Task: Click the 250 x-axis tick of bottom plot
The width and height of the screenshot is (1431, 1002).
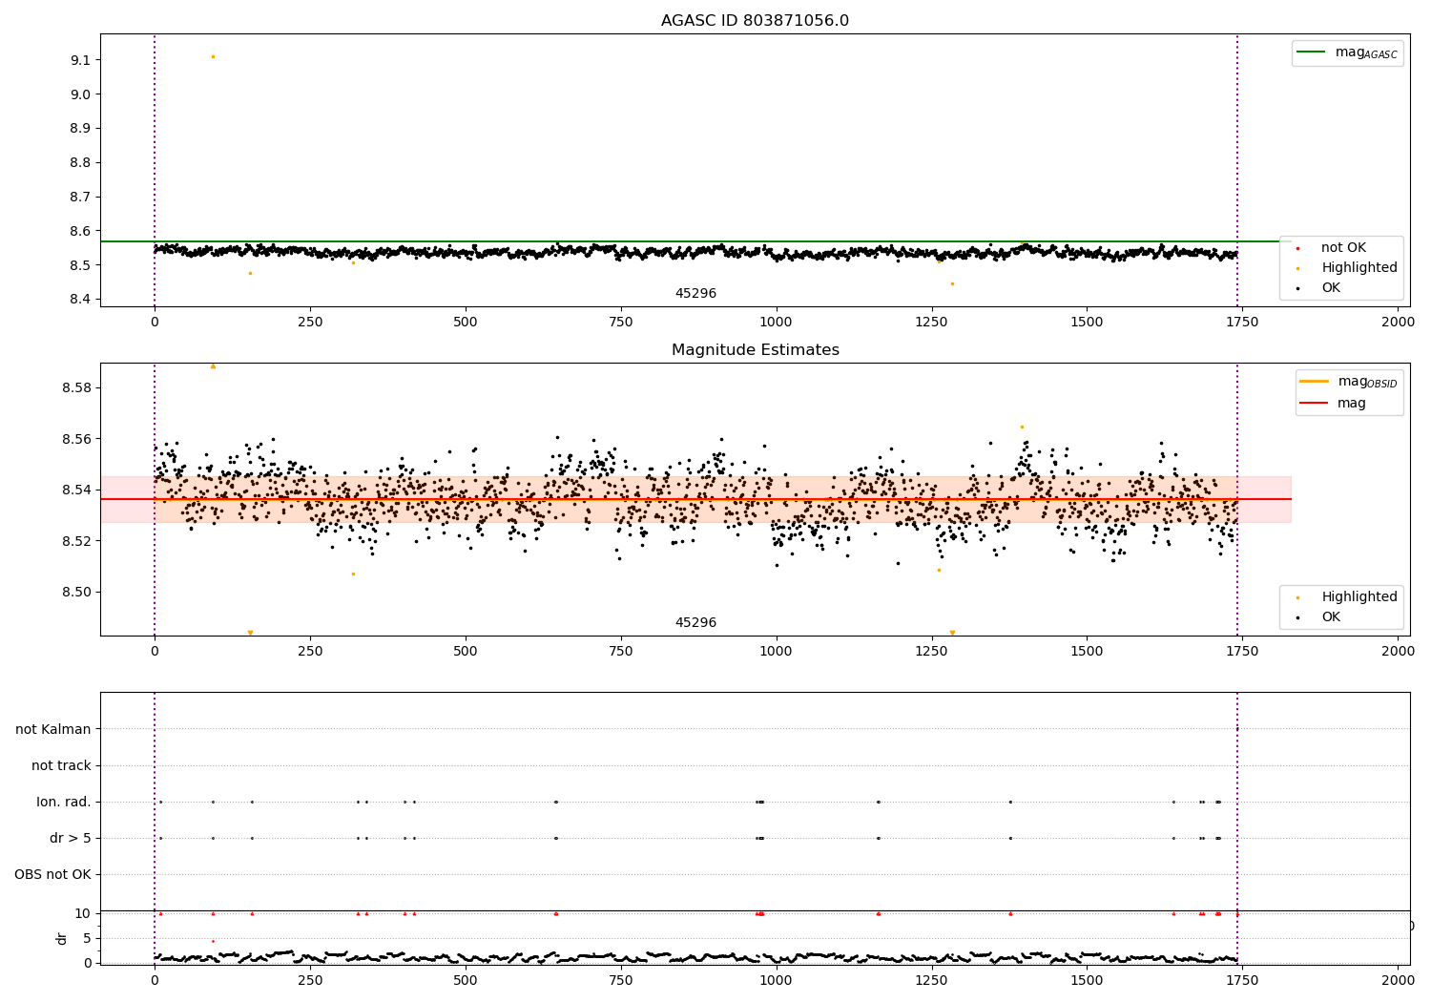Action: pos(310,981)
